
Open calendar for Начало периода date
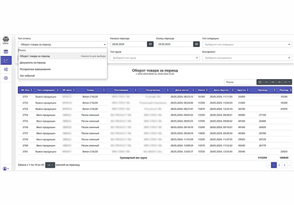pyautogui.click(x=150, y=44)
